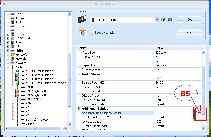Click the command-line icon beside profile dropdown

coord(163,20)
